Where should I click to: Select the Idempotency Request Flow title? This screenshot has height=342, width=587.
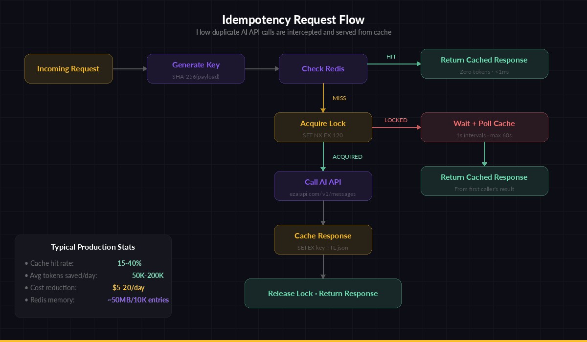(x=293, y=20)
